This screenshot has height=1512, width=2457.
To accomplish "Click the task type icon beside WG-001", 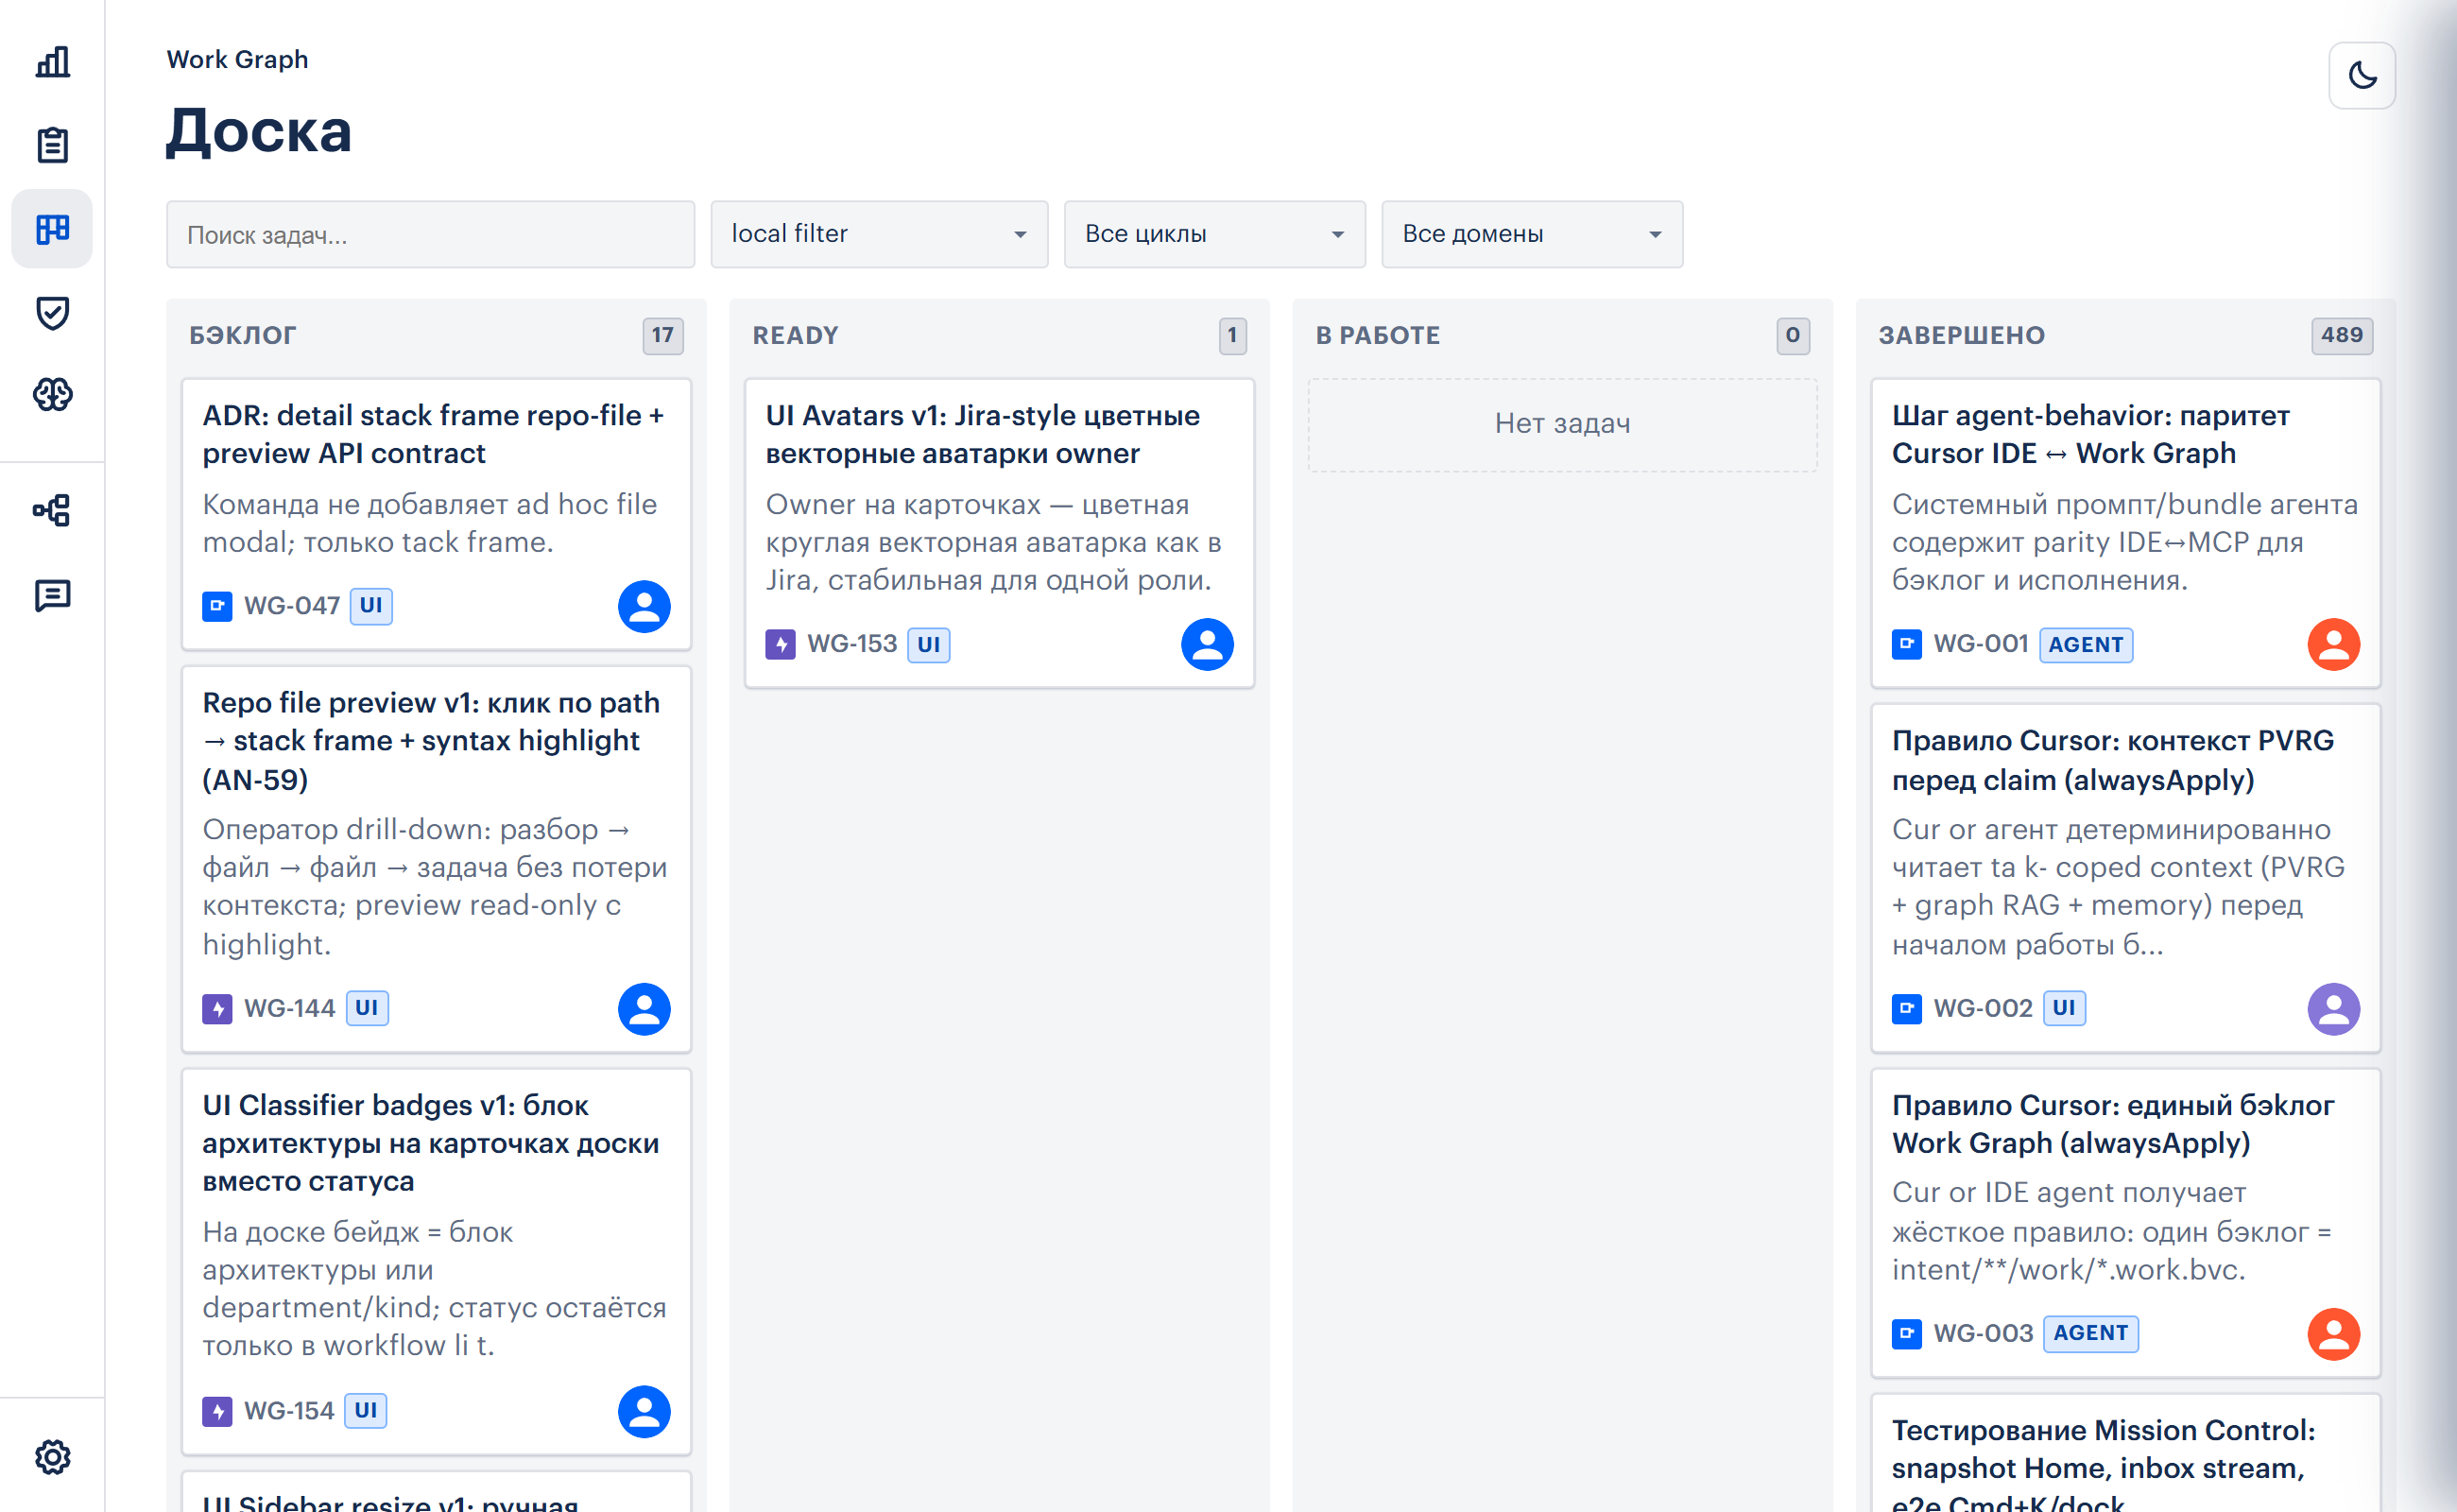I will [1906, 644].
